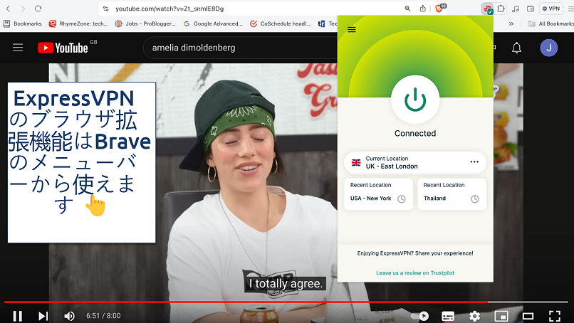Open options for UK - East London location
Viewport: 574px width, 323px height.
click(x=474, y=162)
